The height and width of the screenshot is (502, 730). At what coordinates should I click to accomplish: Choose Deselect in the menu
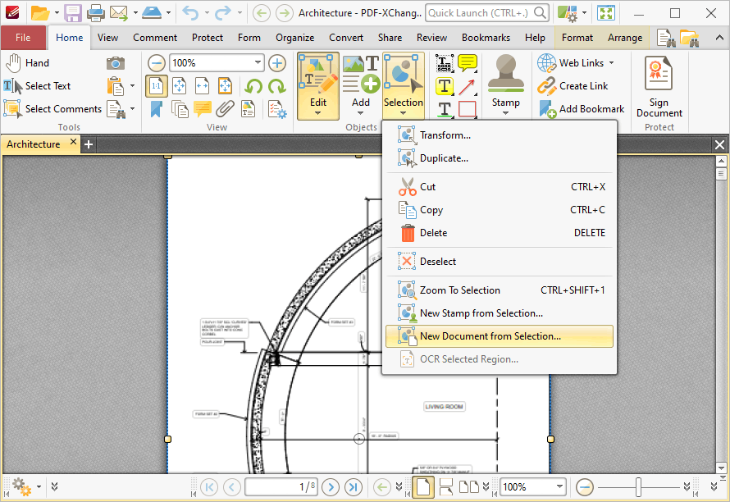[499, 262]
